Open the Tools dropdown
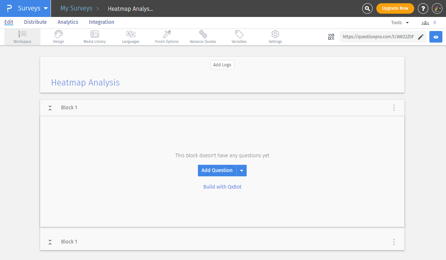The height and width of the screenshot is (260, 446). (399, 22)
